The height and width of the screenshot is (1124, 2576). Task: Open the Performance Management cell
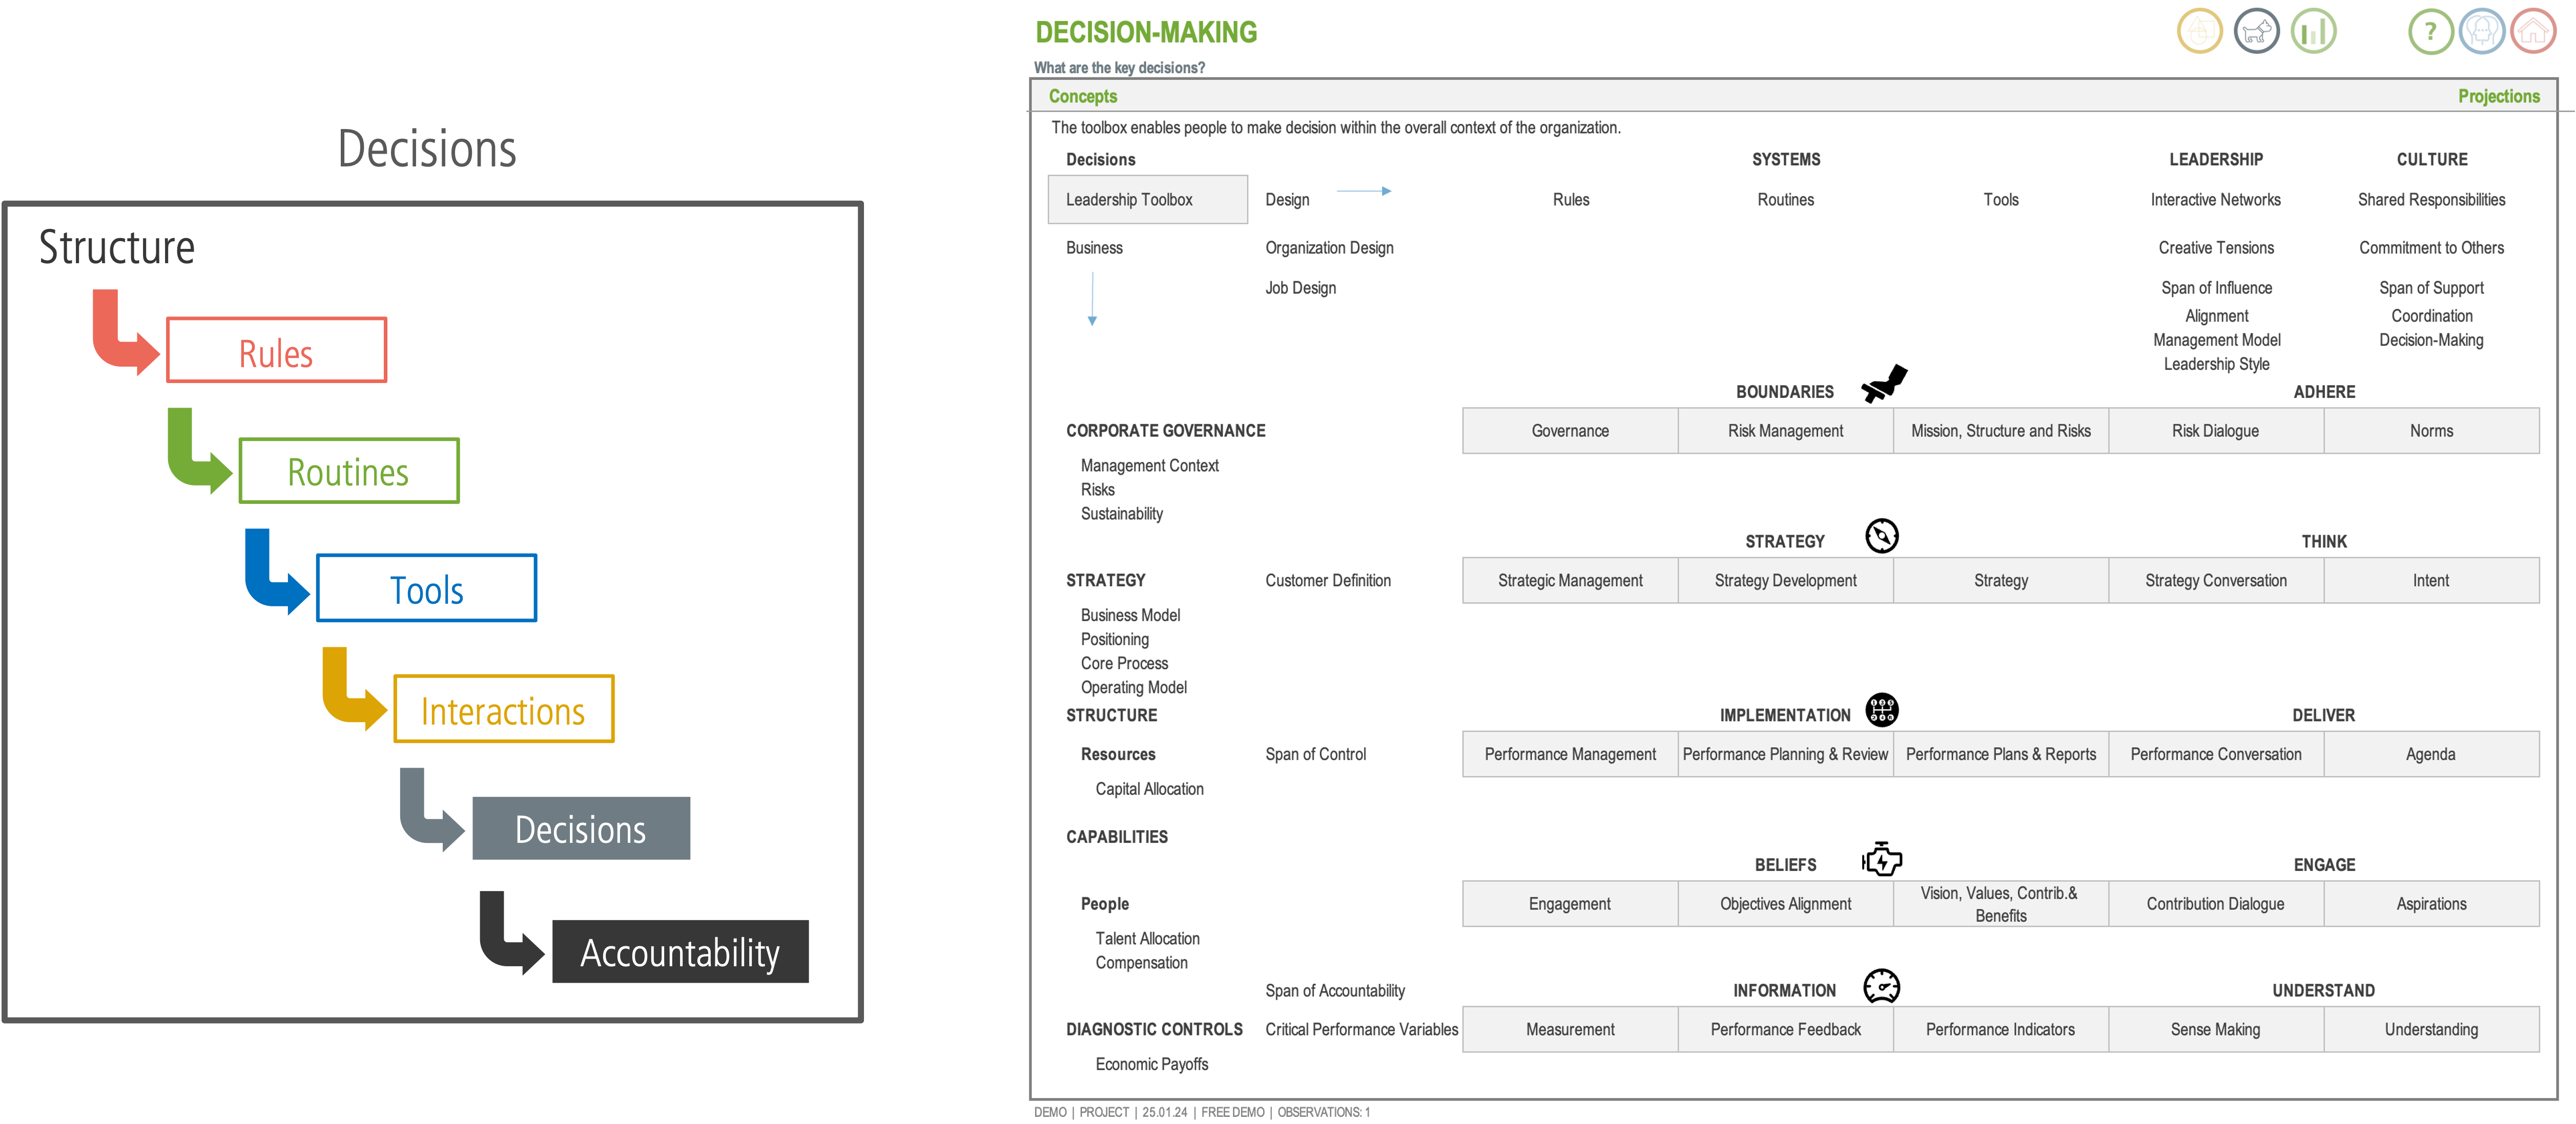1570,754
